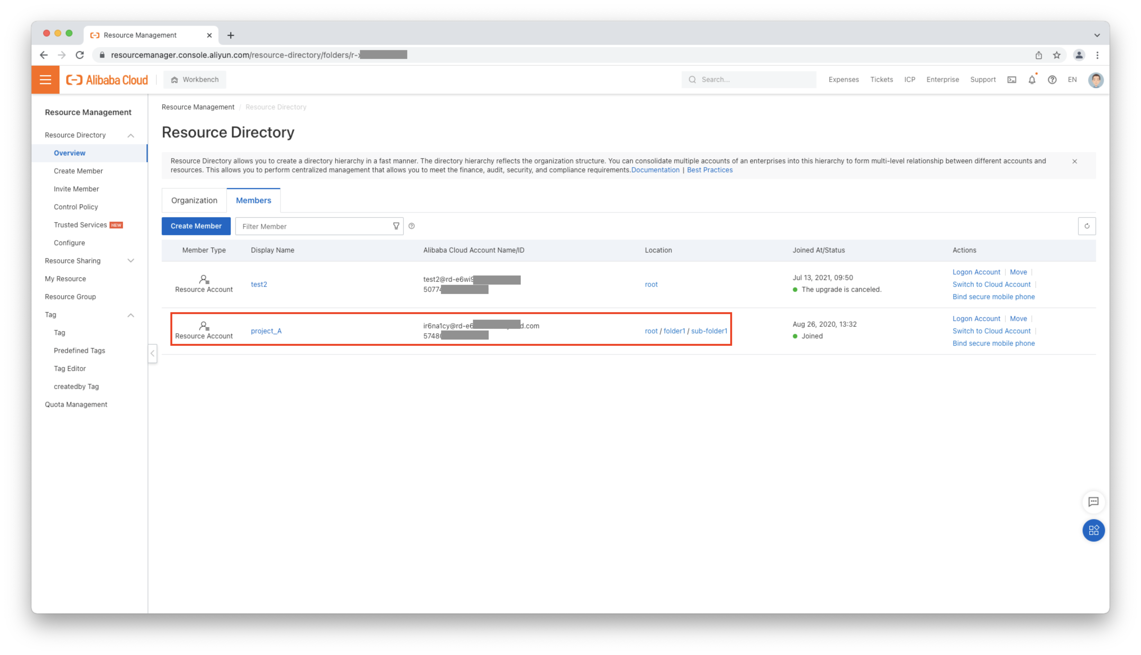1141x655 pixels.
Task: Click the help question mark icon in header
Action: click(1052, 80)
